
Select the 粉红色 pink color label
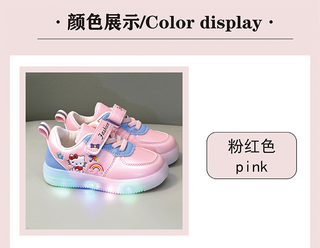coord(252,155)
